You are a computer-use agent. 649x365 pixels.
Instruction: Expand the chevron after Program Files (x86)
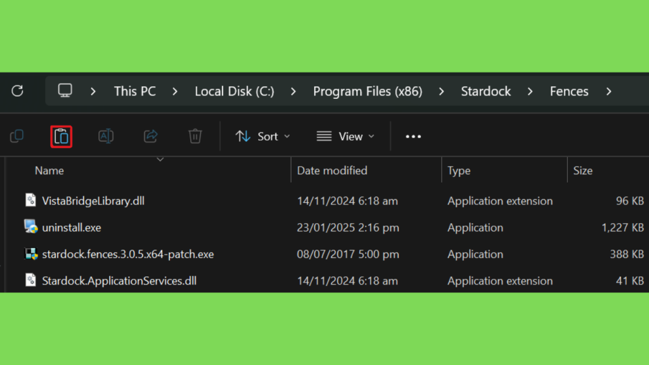(441, 91)
